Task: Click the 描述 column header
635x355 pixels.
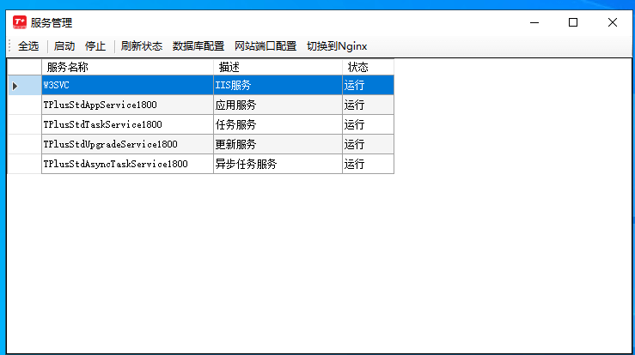Action: 278,67
